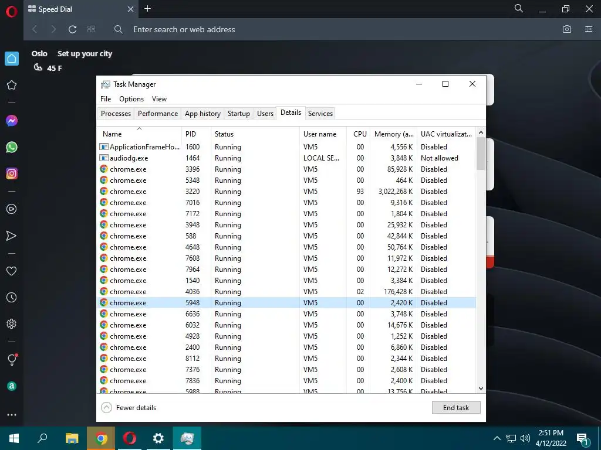601x450 pixels.
Task: Switch to the Performance tab
Action: click(158, 114)
